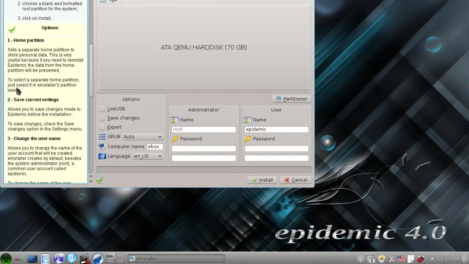Click the gear settings tray icon
The height and width of the screenshot is (264, 469).
pos(381,259)
